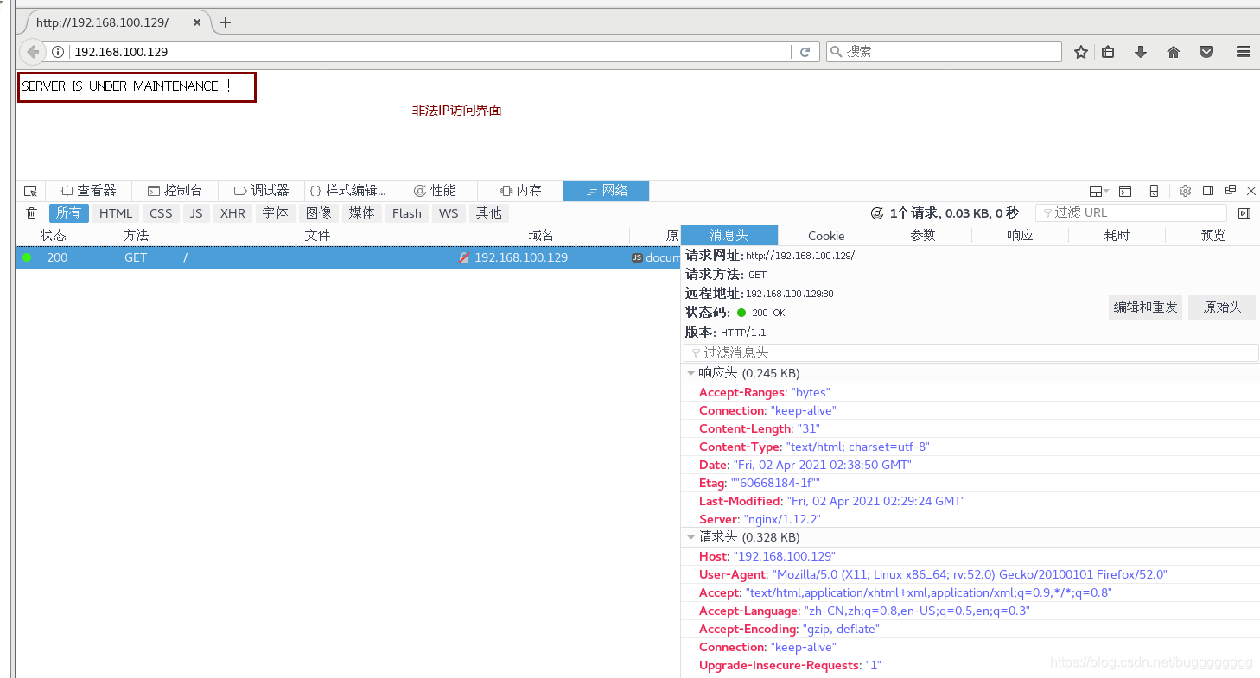The image size is (1260, 678).
Task: Open a new tab with plus button
Action: click(226, 22)
